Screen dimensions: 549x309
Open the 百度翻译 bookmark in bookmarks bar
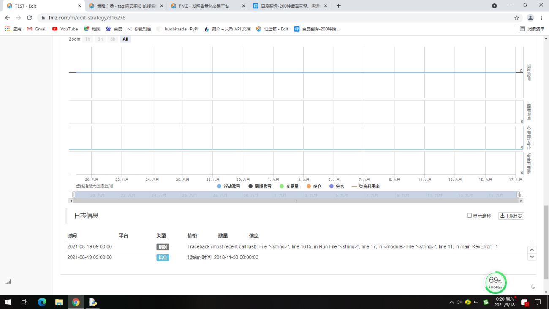pyautogui.click(x=317, y=29)
